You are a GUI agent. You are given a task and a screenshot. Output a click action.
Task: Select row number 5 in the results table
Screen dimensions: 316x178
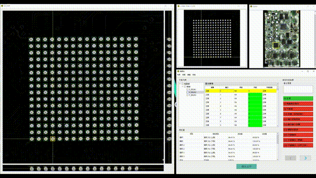pyautogui.click(x=241, y=110)
